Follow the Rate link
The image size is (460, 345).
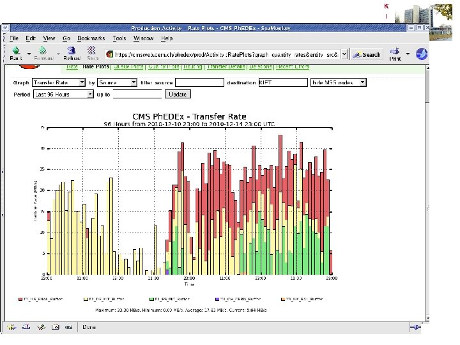coord(72,66)
